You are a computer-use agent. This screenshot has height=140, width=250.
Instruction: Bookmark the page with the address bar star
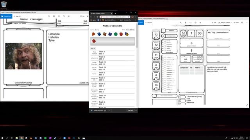[x=129, y=17]
